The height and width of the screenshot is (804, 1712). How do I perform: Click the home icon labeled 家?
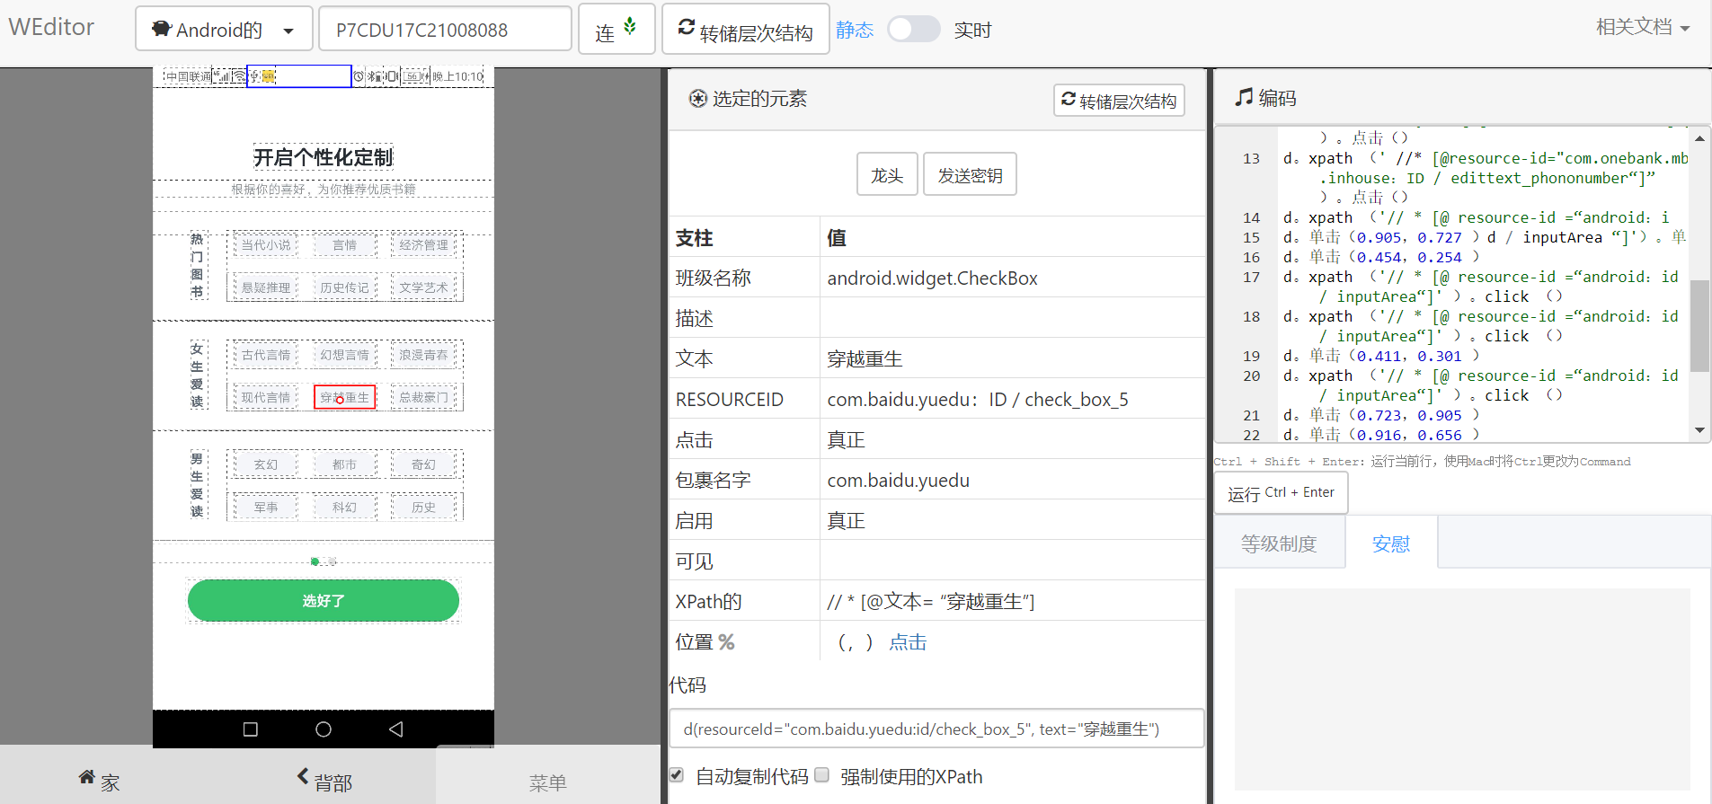[87, 778]
